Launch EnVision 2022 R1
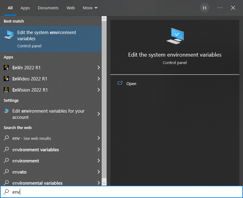This screenshot has width=243, height=198. 51,90
